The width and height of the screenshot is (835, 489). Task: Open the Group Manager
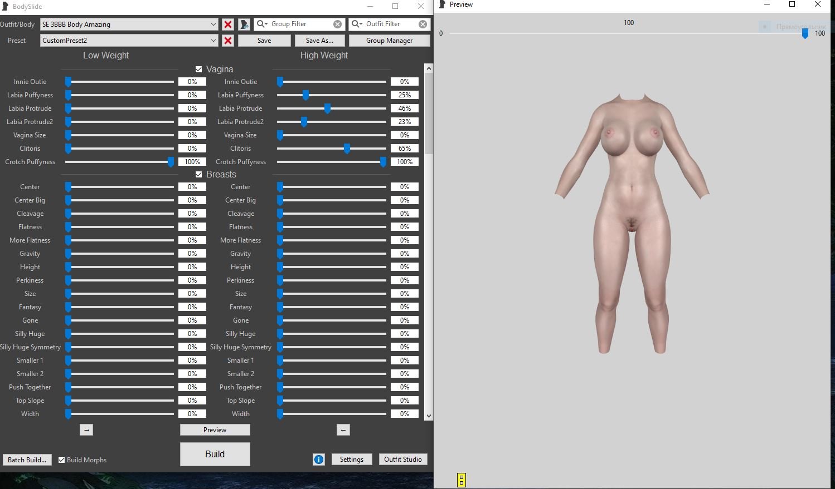click(x=389, y=41)
